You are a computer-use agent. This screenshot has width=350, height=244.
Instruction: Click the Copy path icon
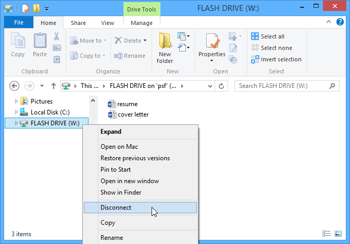click(57, 48)
